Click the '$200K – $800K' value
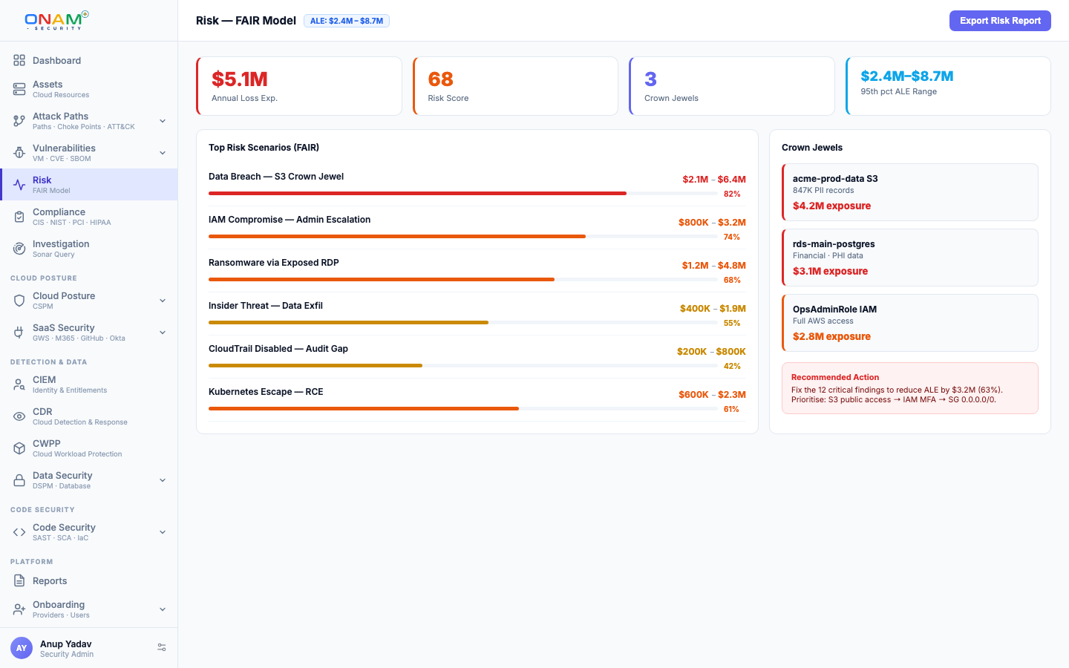 [711, 352]
